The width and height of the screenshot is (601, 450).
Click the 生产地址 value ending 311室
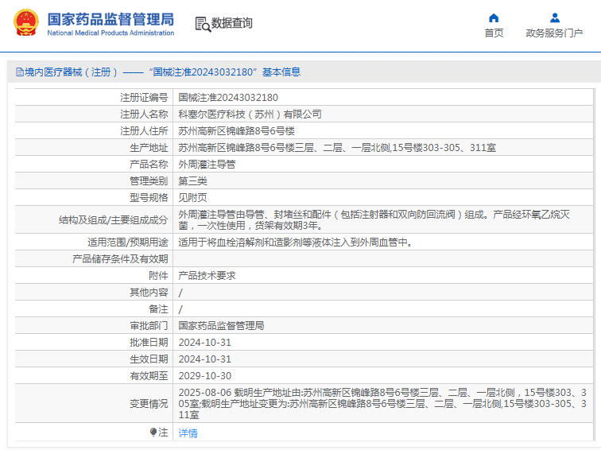(x=337, y=148)
